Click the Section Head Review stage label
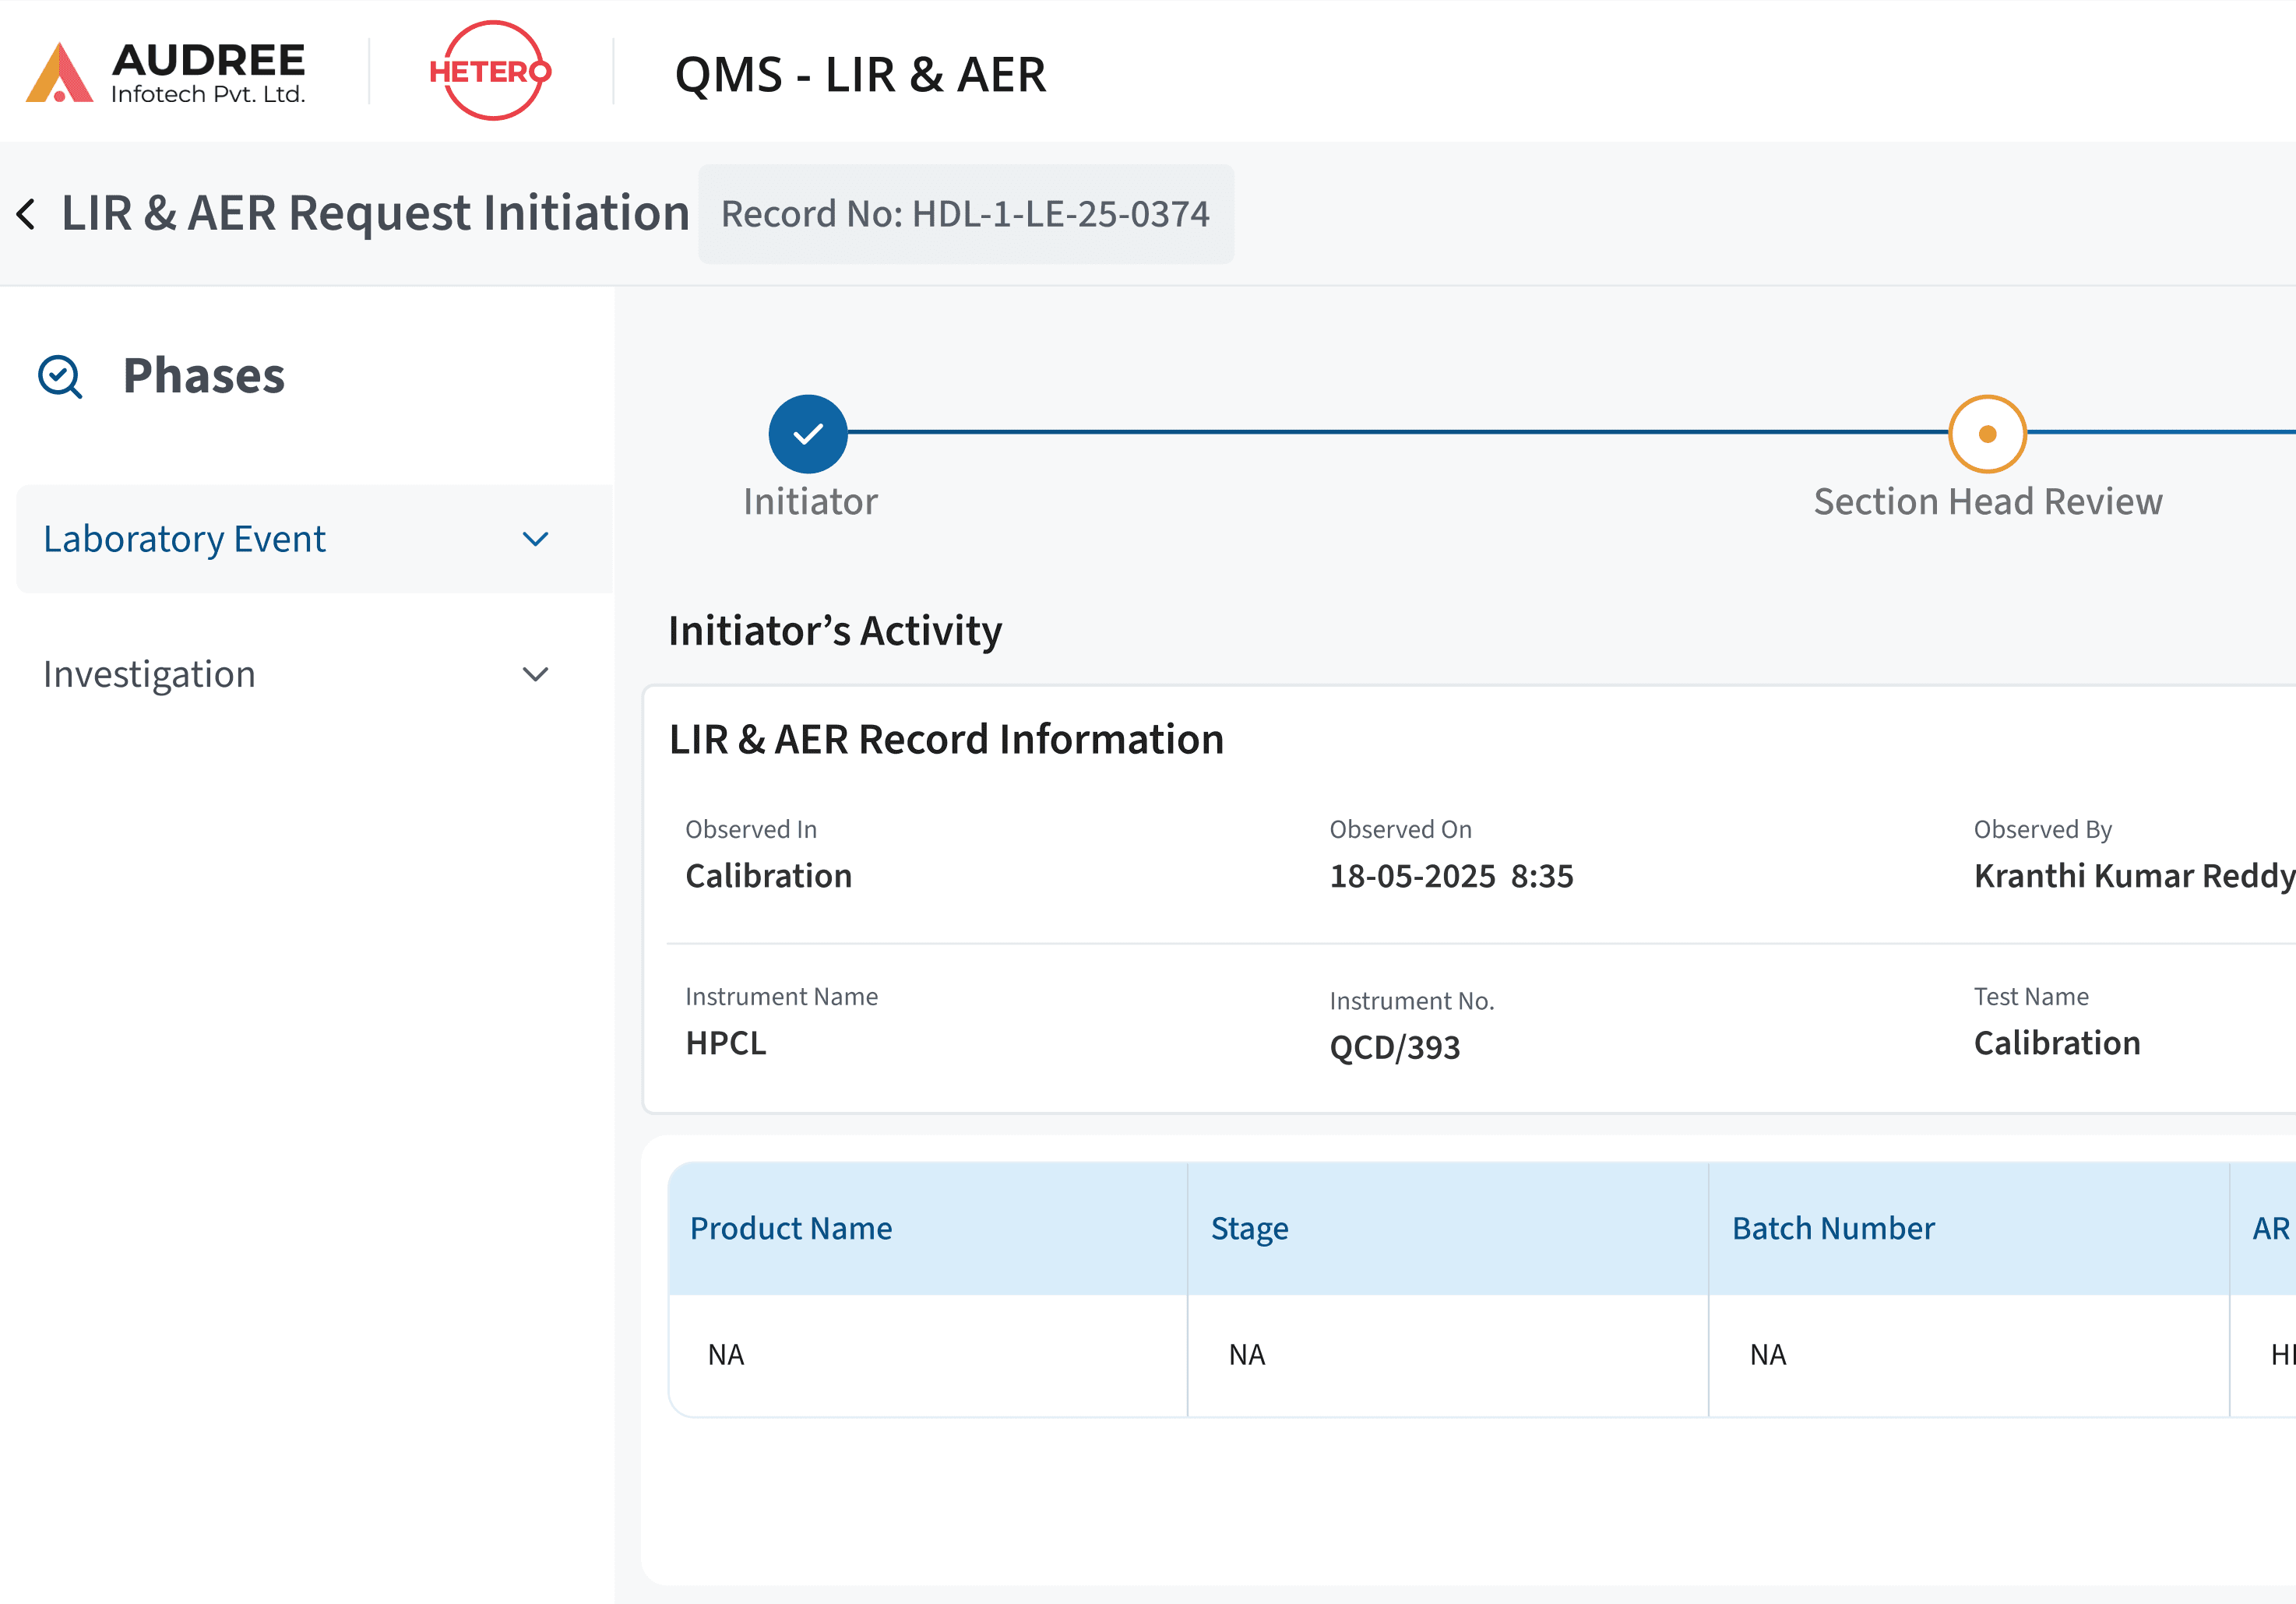2296x1604 pixels. click(1987, 501)
